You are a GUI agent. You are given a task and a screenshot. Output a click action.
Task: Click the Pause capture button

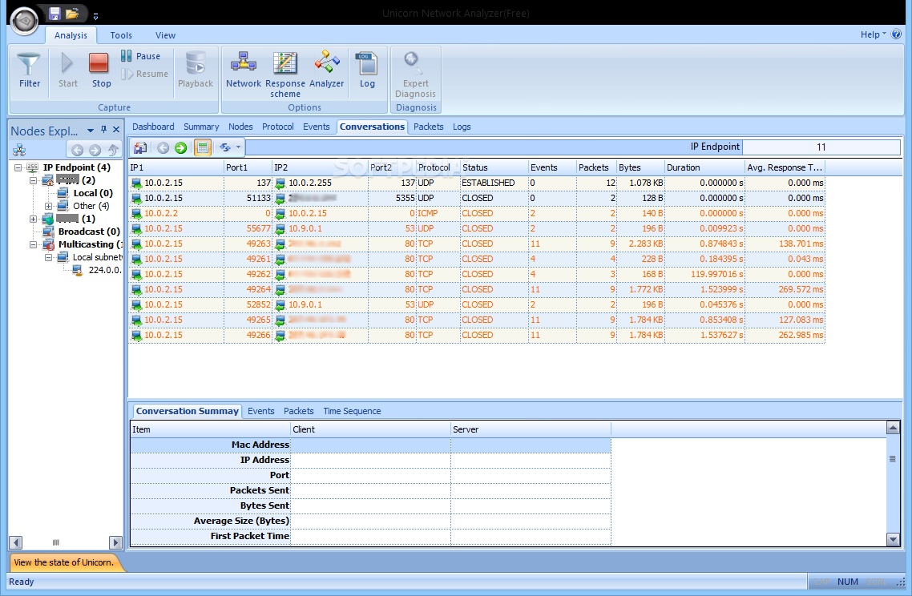point(141,56)
